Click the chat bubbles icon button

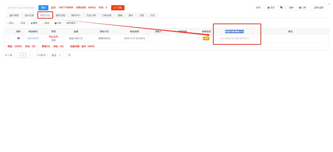coord(281,8)
